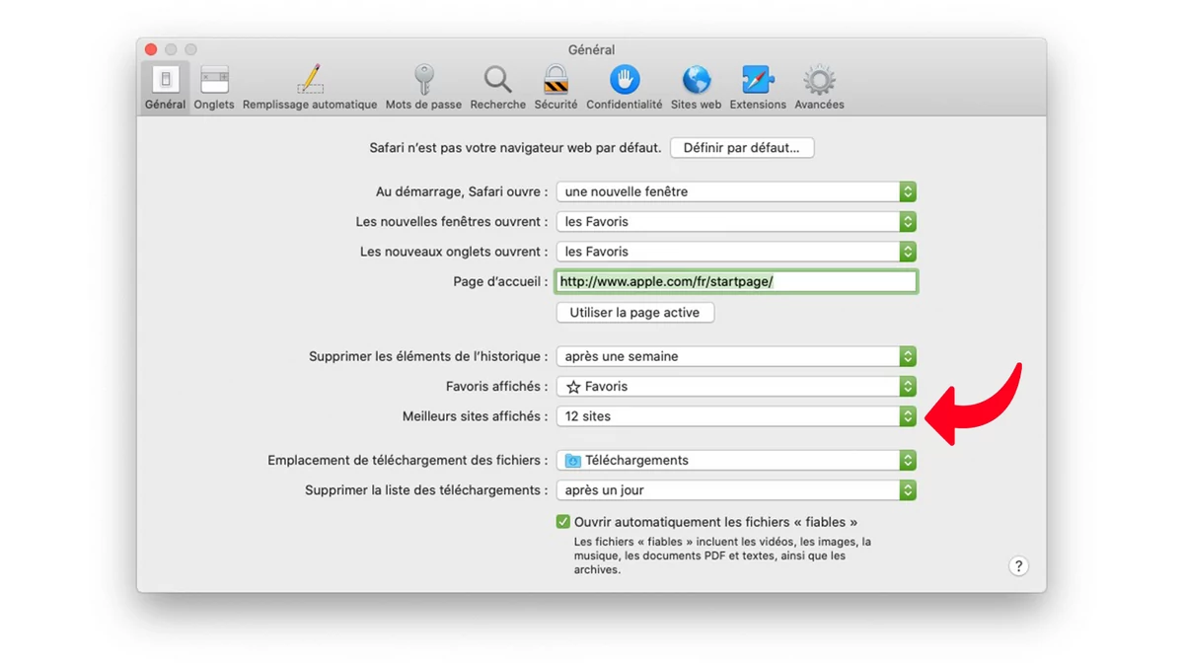Click the 'Favoris affichés :' label
The height and width of the screenshot is (666, 1184).
[x=497, y=387]
